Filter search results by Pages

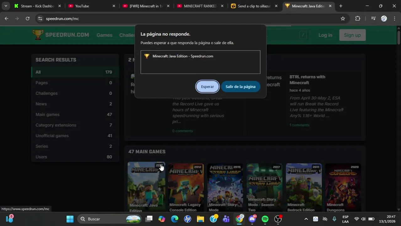75,83
